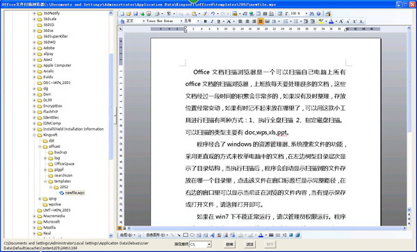Click the folder tree vertical scrollbar
The height and width of the screenshot is (252, 417).
(111, 125)
